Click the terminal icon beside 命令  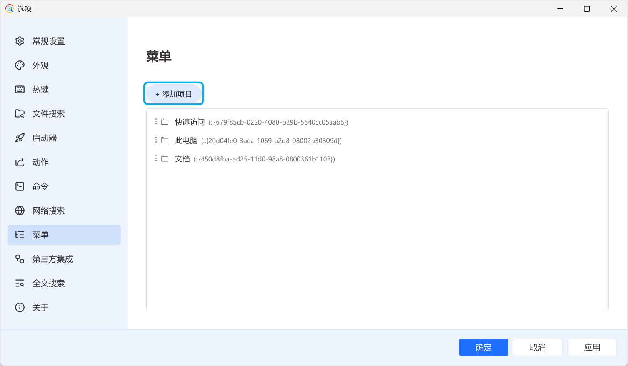(x=20, y=186)
